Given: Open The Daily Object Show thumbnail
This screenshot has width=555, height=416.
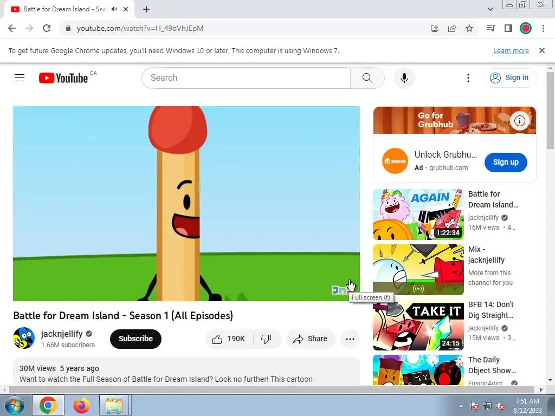Looking at the screenshot, I should [x=418, y=369].
